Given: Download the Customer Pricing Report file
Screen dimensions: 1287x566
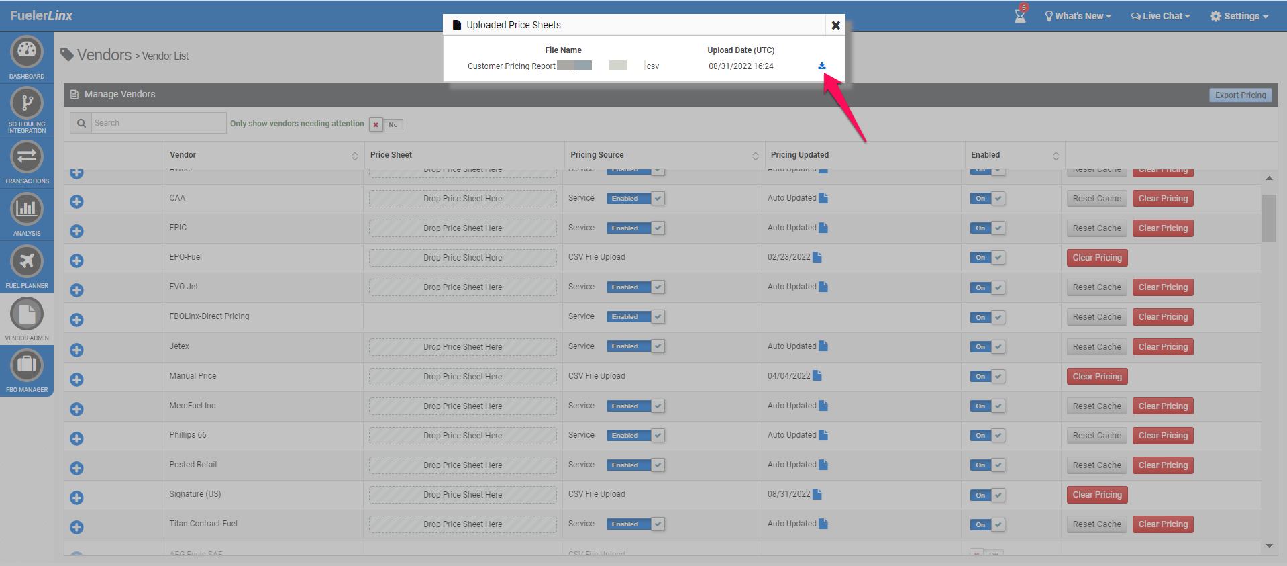Looking at the screenshot, I should 822,66.
